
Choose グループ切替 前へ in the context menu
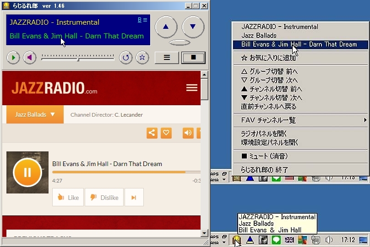point(300,71)
